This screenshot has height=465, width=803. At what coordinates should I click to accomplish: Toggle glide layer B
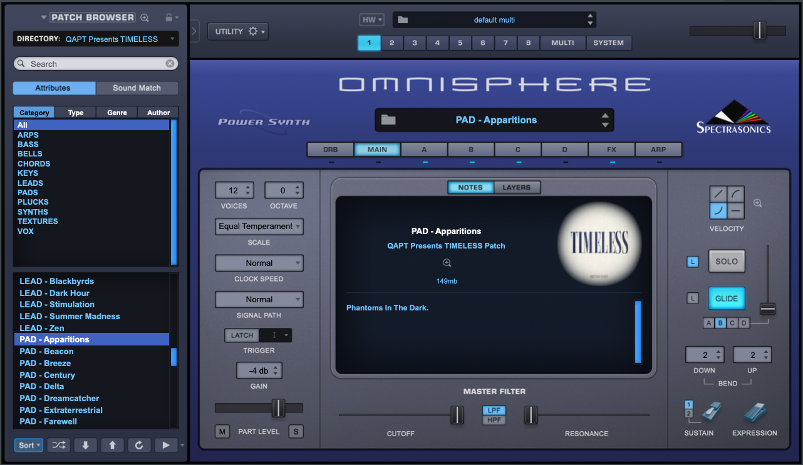click(720, 324)
